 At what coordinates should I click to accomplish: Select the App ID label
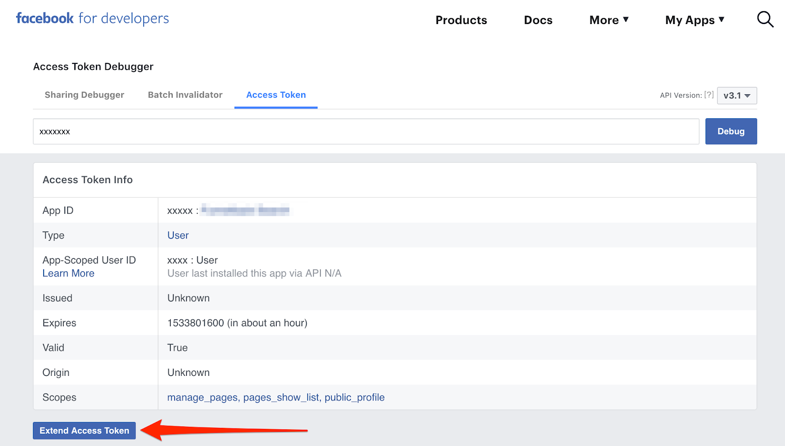pos(58,210)
